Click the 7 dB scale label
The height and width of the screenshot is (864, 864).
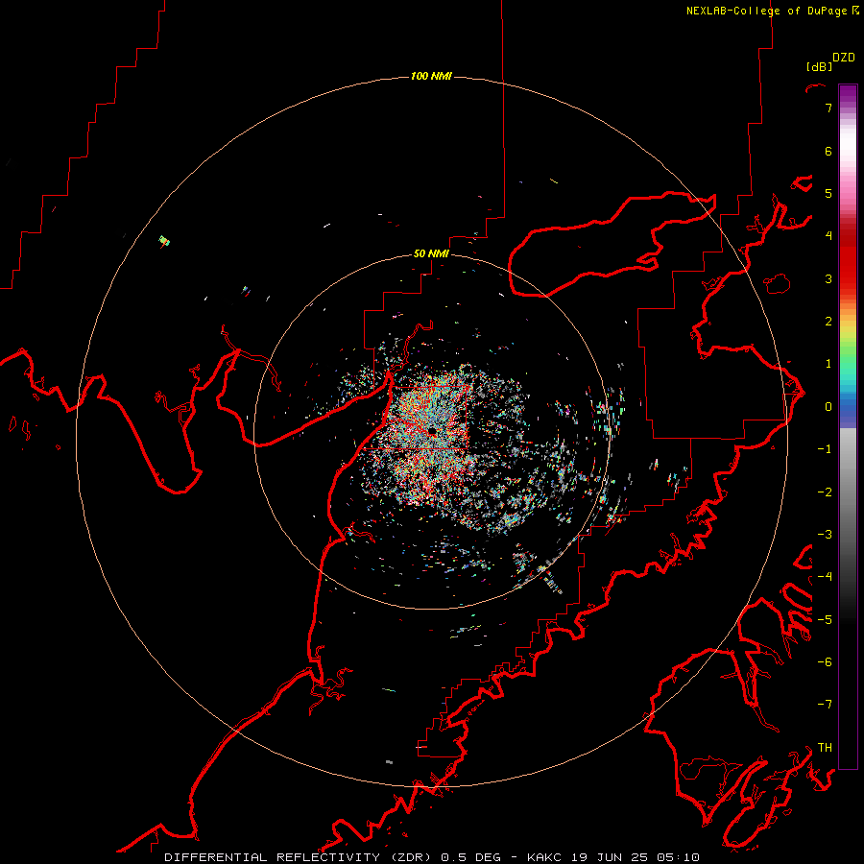coord(828,108)
